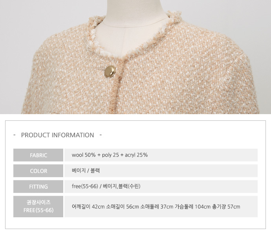Select the FITTING label cell
The image size is (271, 231).
[x=38, y=186]
